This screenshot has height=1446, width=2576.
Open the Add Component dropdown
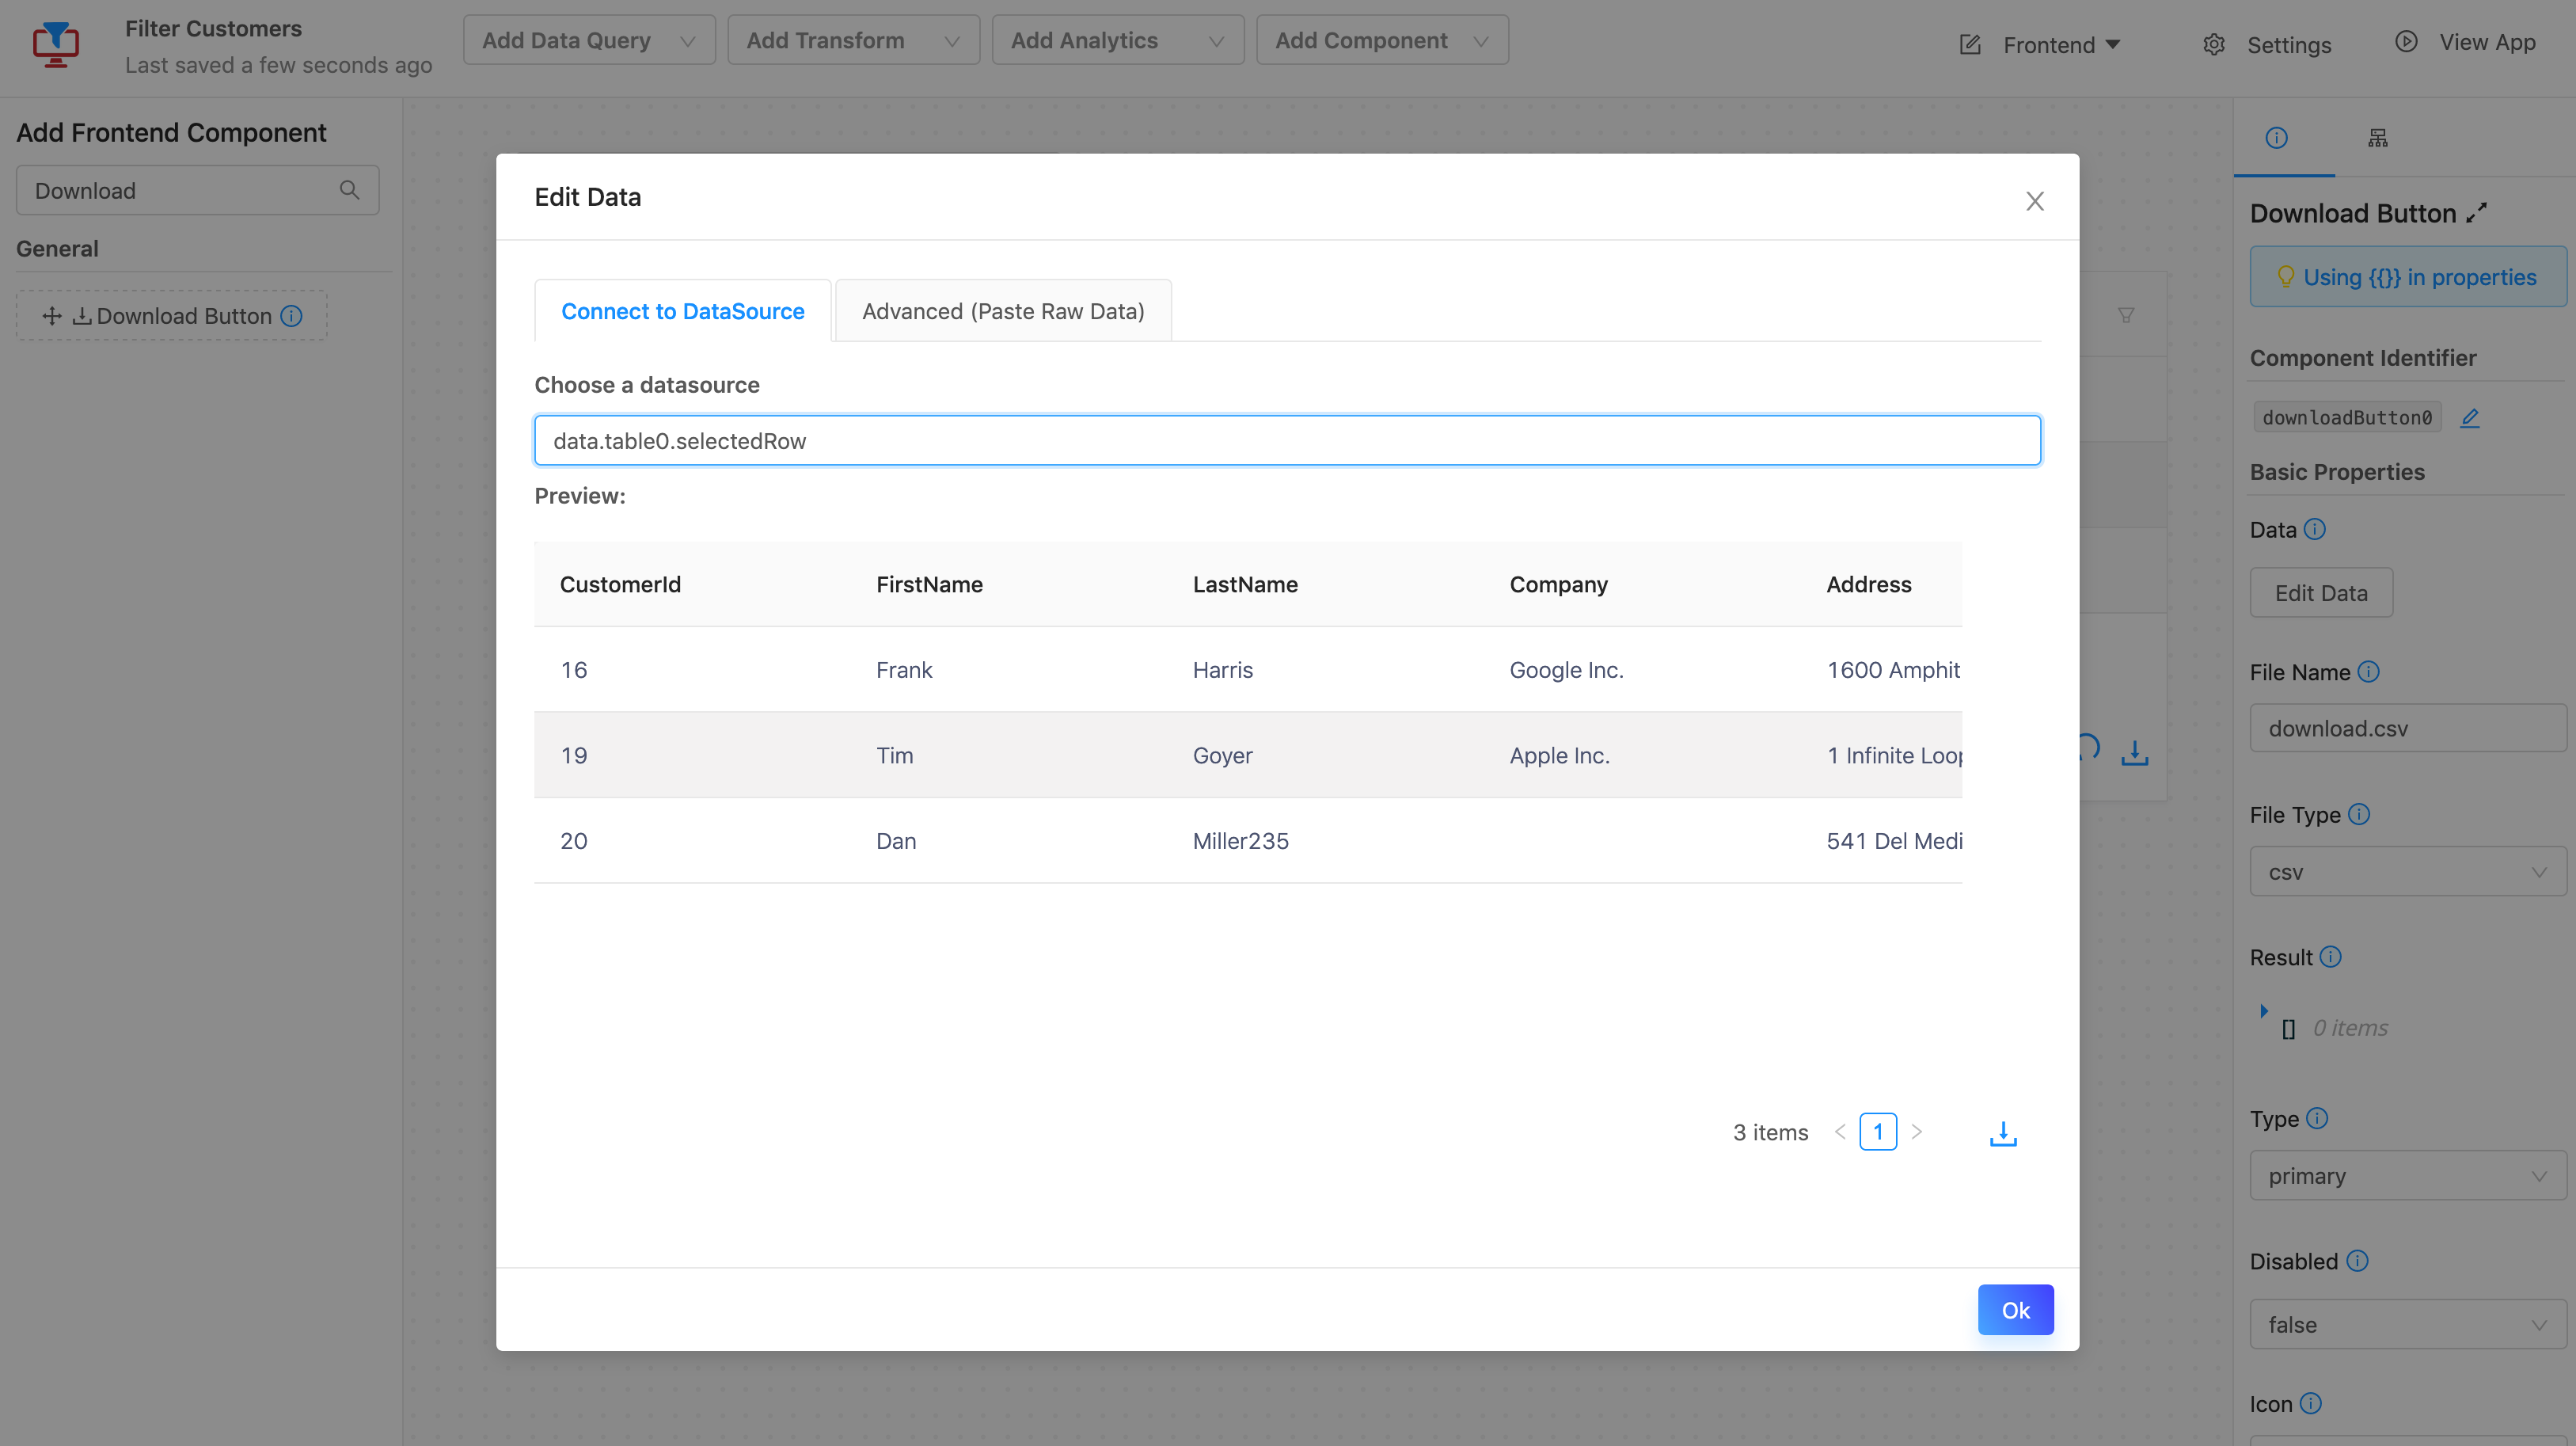tap(1382, 40)
